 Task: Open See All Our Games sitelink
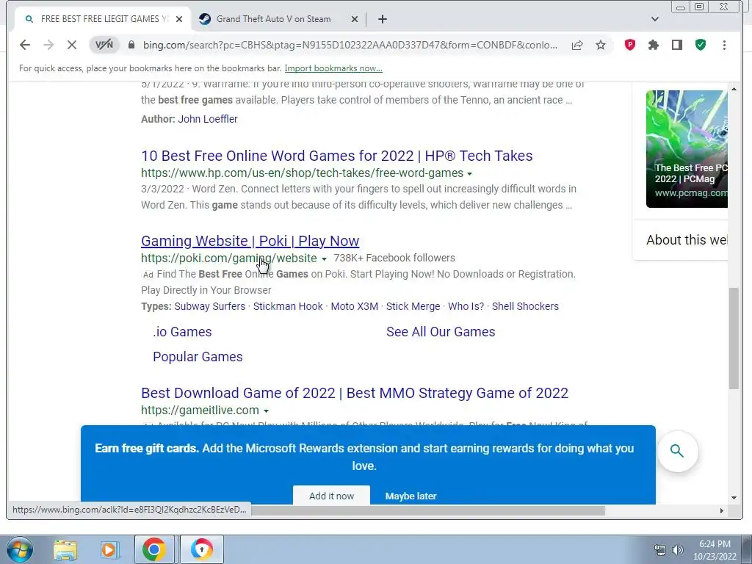(x=441, y=332)
